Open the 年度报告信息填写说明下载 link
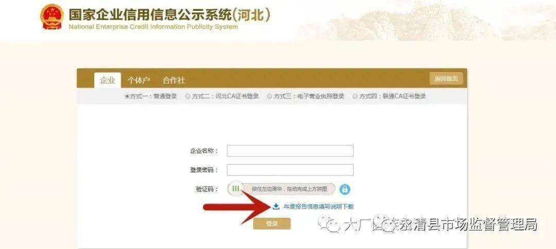 pos(319,206)
